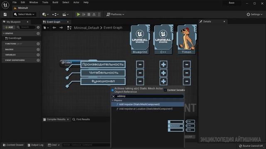
Task: Open the Cmd console type dropdown
Action: tap(54, 145)
